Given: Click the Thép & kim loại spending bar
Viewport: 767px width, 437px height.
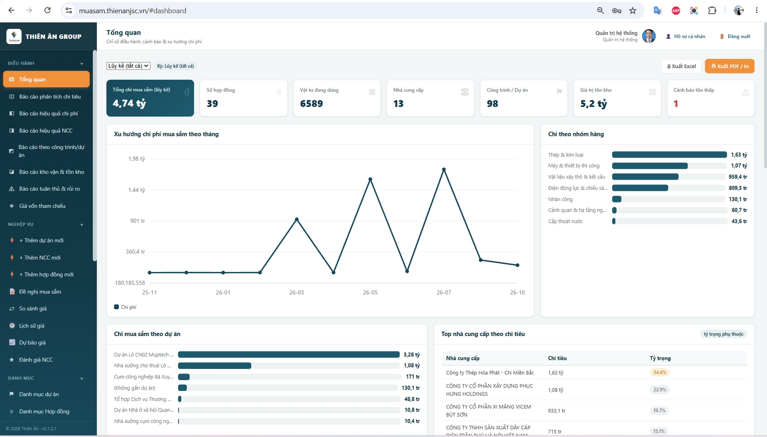Looking at the screenshot, I should 669,154.
